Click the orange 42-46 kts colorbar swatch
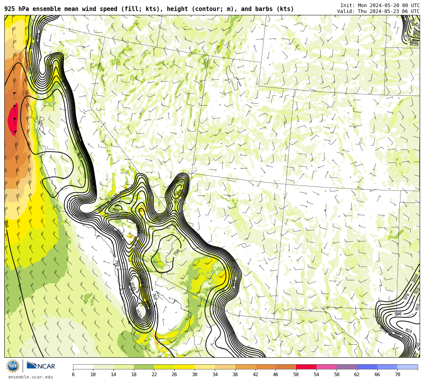Image resolution: width=424 pixels, height=382 pixels. click(x=265, y=367)
